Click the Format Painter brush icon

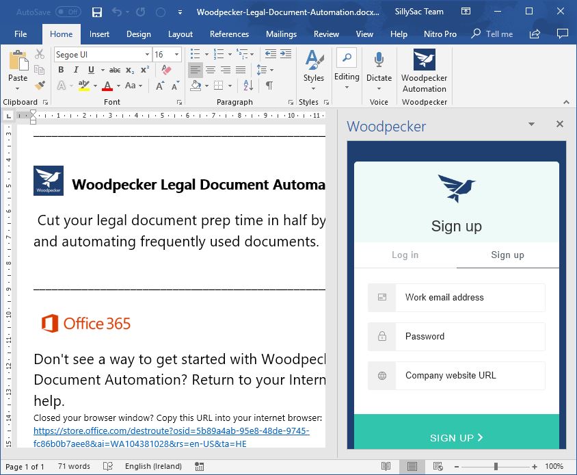click(40, 86)
